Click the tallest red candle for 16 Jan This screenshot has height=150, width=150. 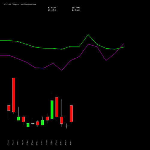pyautogui.click(x=13, y=95)
